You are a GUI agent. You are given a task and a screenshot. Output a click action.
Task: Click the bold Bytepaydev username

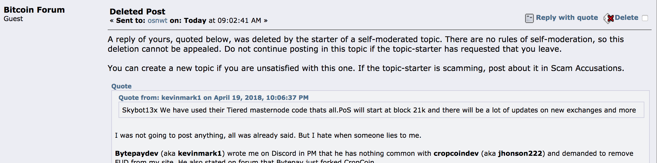click(x=137, y=153)
